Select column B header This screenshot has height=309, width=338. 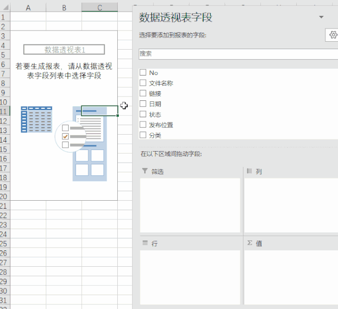(64, 8)
